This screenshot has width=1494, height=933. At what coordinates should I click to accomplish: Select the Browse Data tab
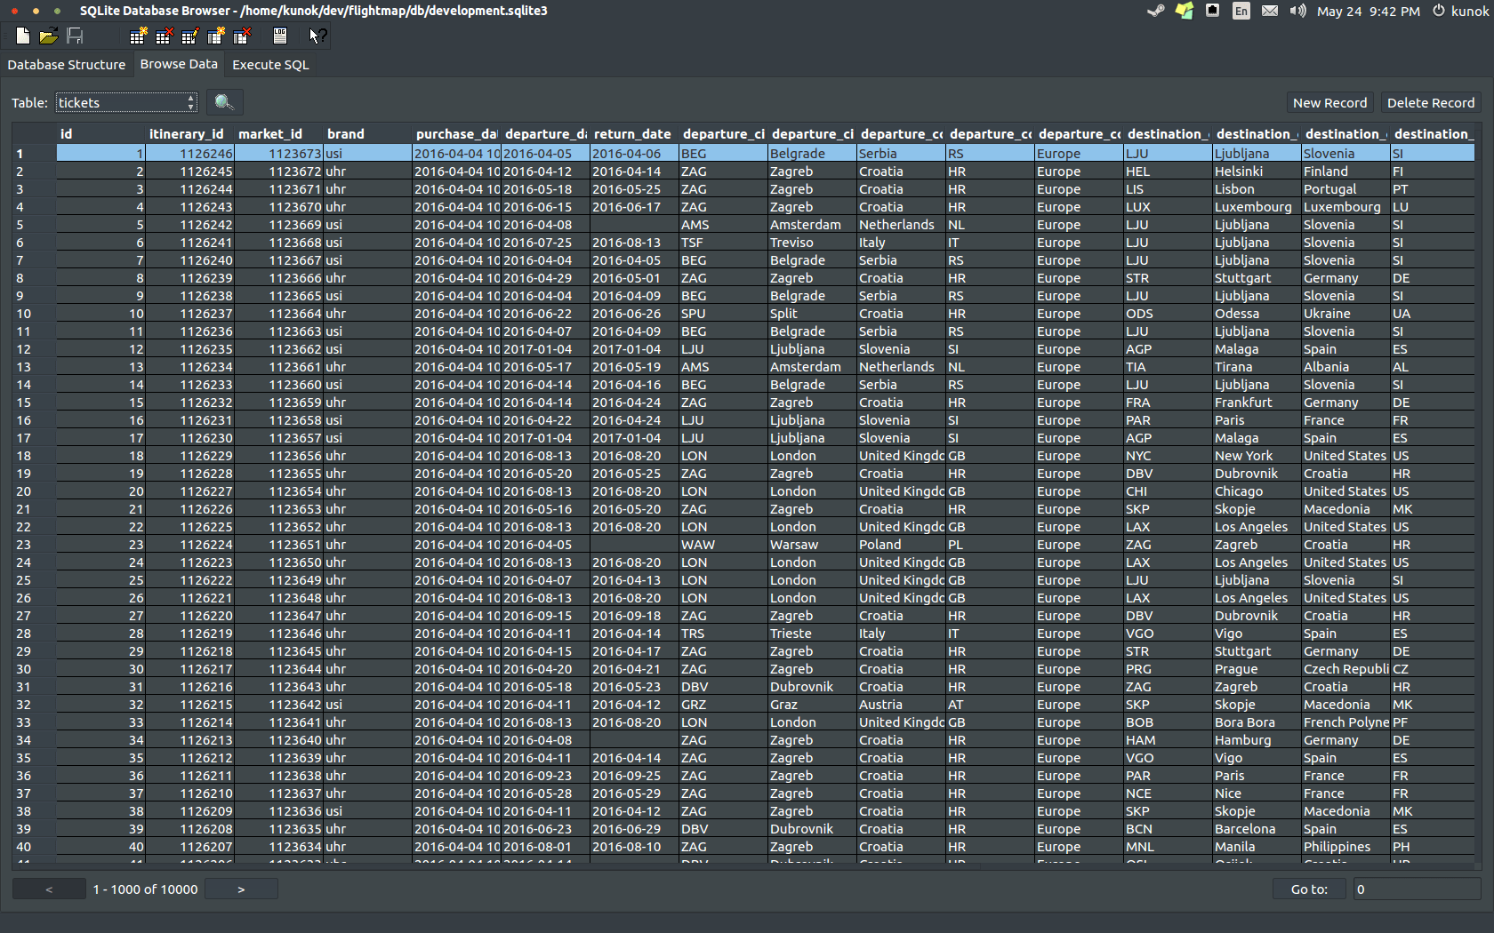(x=179, y=64)
